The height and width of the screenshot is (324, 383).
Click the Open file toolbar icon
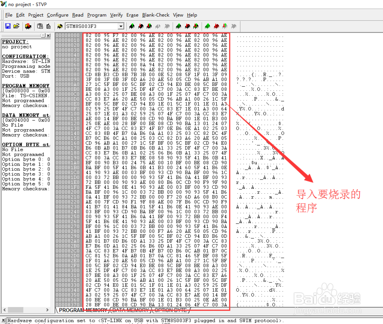[16, 26]
